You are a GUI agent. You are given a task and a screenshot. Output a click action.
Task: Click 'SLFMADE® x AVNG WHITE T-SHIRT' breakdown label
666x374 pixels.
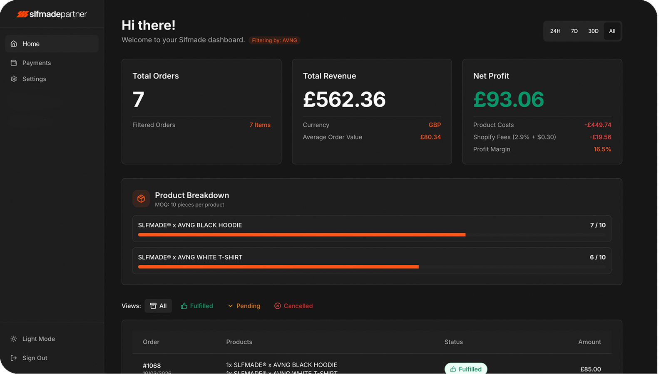coord(190,257)
